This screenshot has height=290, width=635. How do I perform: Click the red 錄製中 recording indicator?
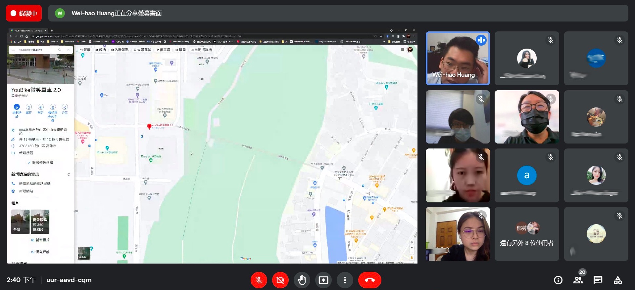(x=24, y=13)
